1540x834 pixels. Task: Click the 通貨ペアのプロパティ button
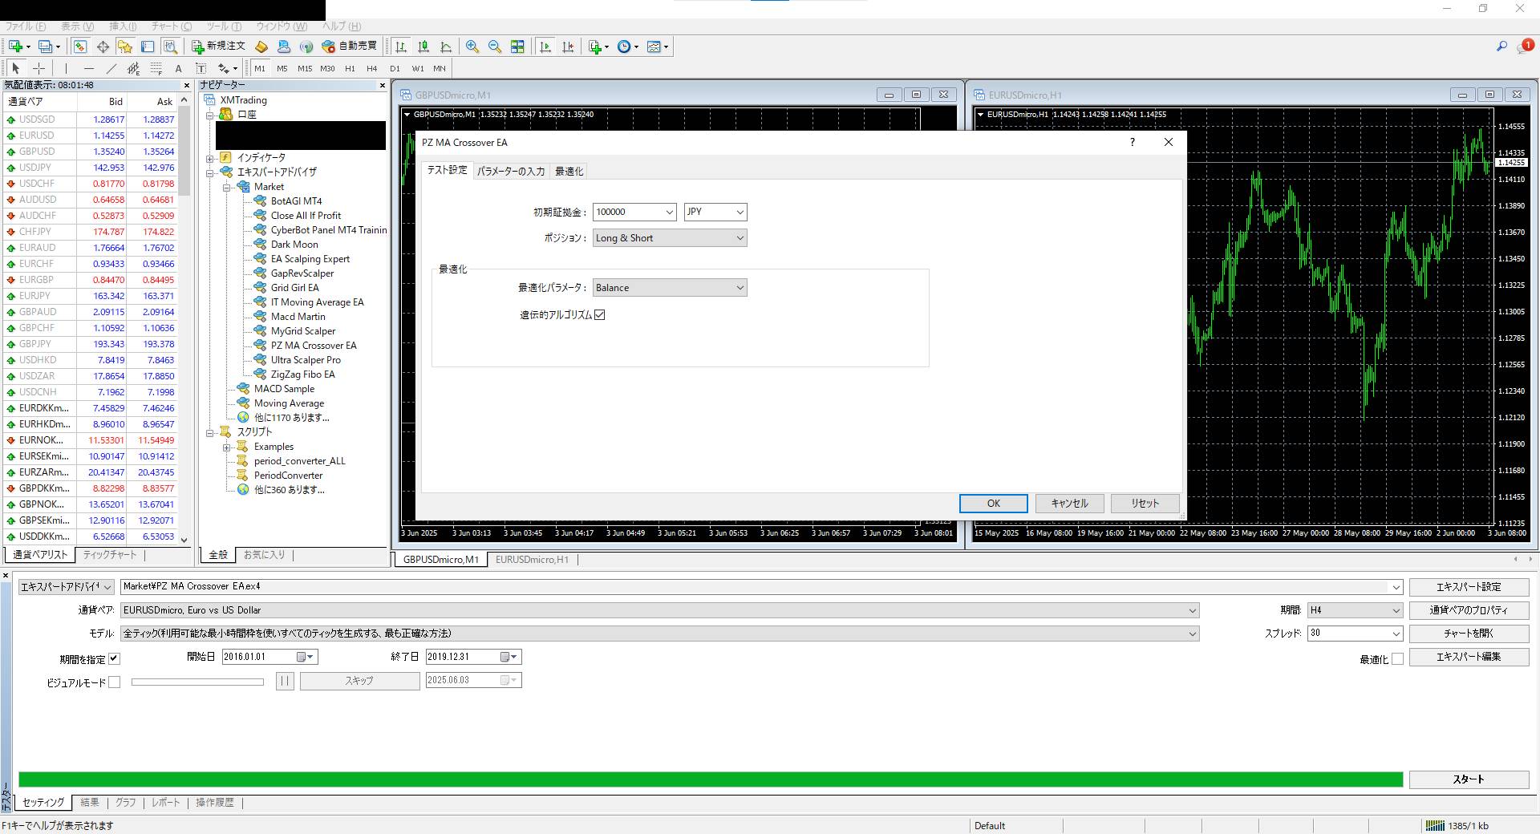pos(1469,610)
